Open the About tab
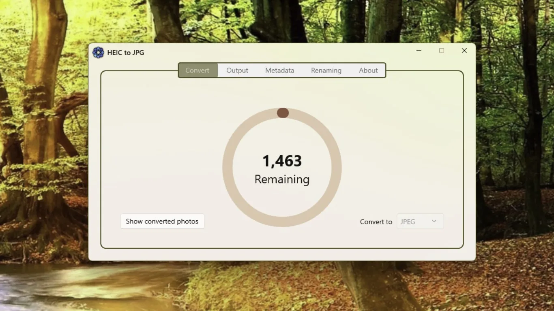This screenshot has width=554, height=311. click(368, 70)
